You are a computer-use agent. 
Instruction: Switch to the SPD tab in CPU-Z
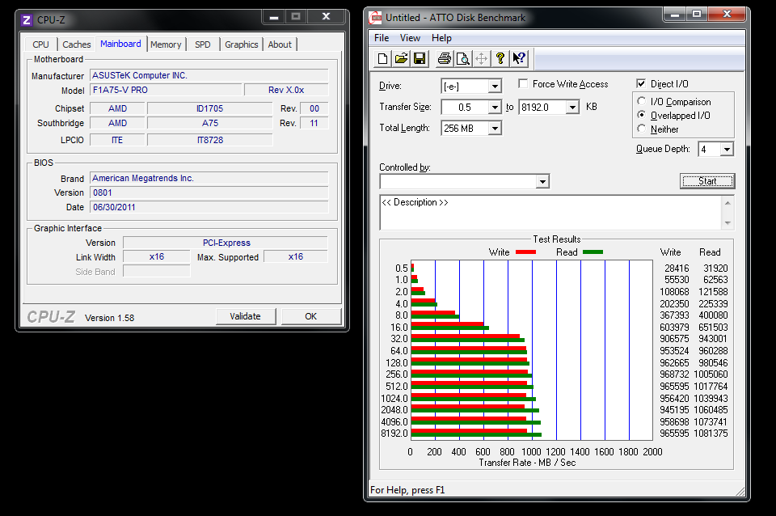[202, 44]
